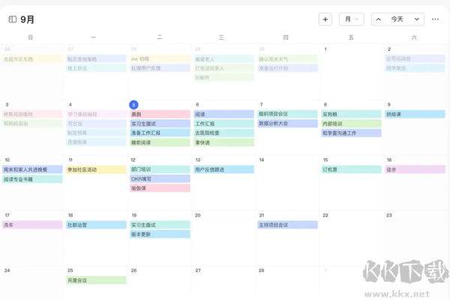
Task: Select today's highlighted date 5
Action: click(133, 105)
